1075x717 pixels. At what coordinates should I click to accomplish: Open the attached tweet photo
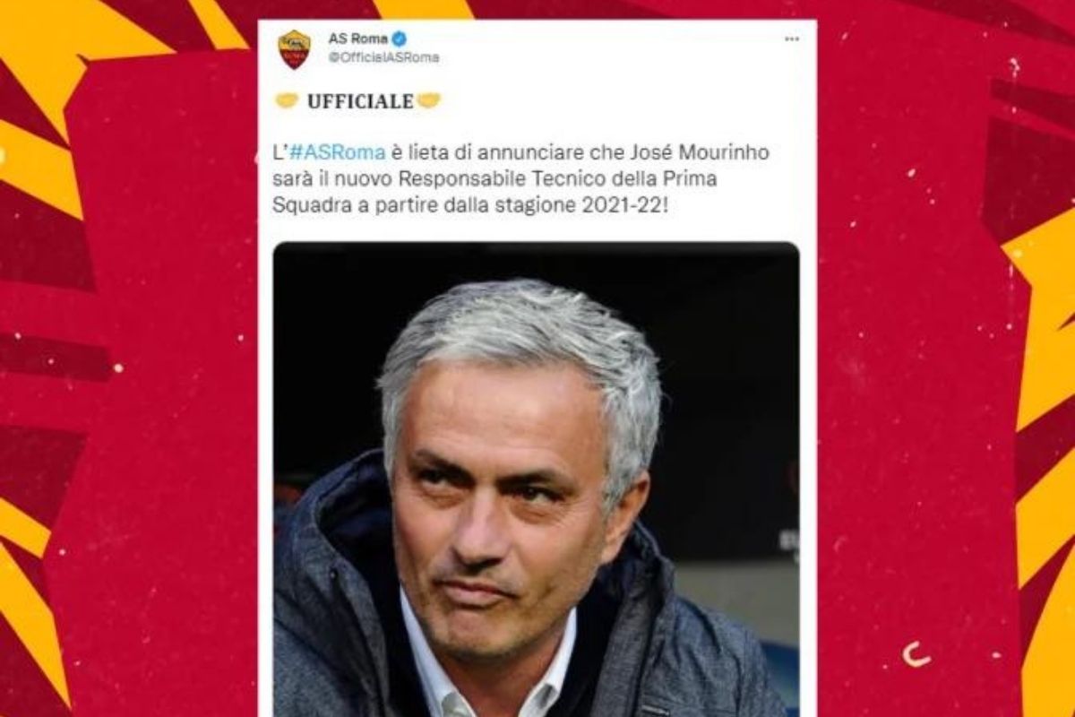[x=536, y=479]
